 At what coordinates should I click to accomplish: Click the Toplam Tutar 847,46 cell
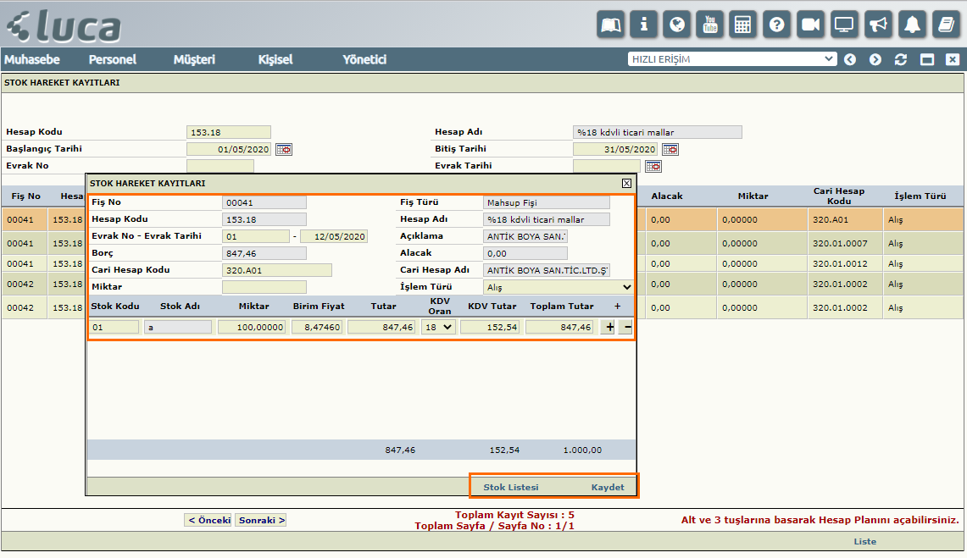[559, 327]
